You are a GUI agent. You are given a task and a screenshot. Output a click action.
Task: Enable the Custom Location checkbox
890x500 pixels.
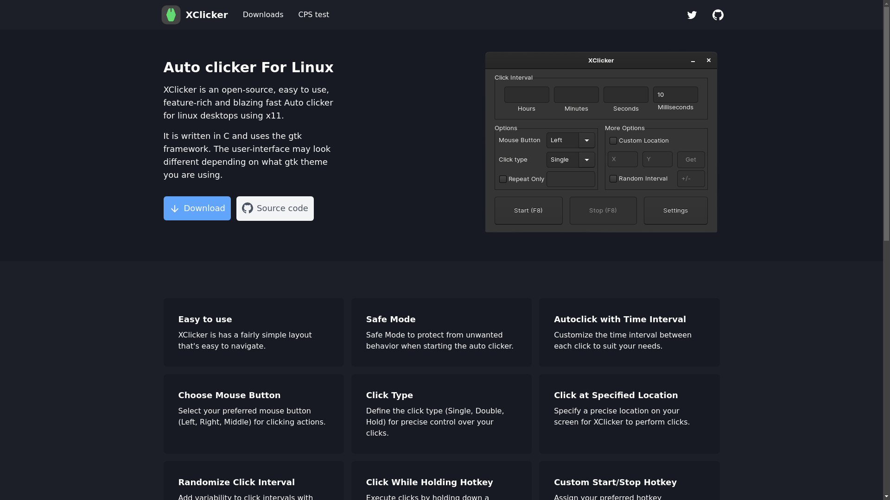pyautogui.click(x=613, y=141)
